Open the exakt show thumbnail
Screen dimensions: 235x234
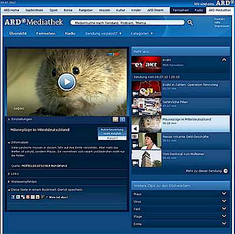[x=147, y=65]
